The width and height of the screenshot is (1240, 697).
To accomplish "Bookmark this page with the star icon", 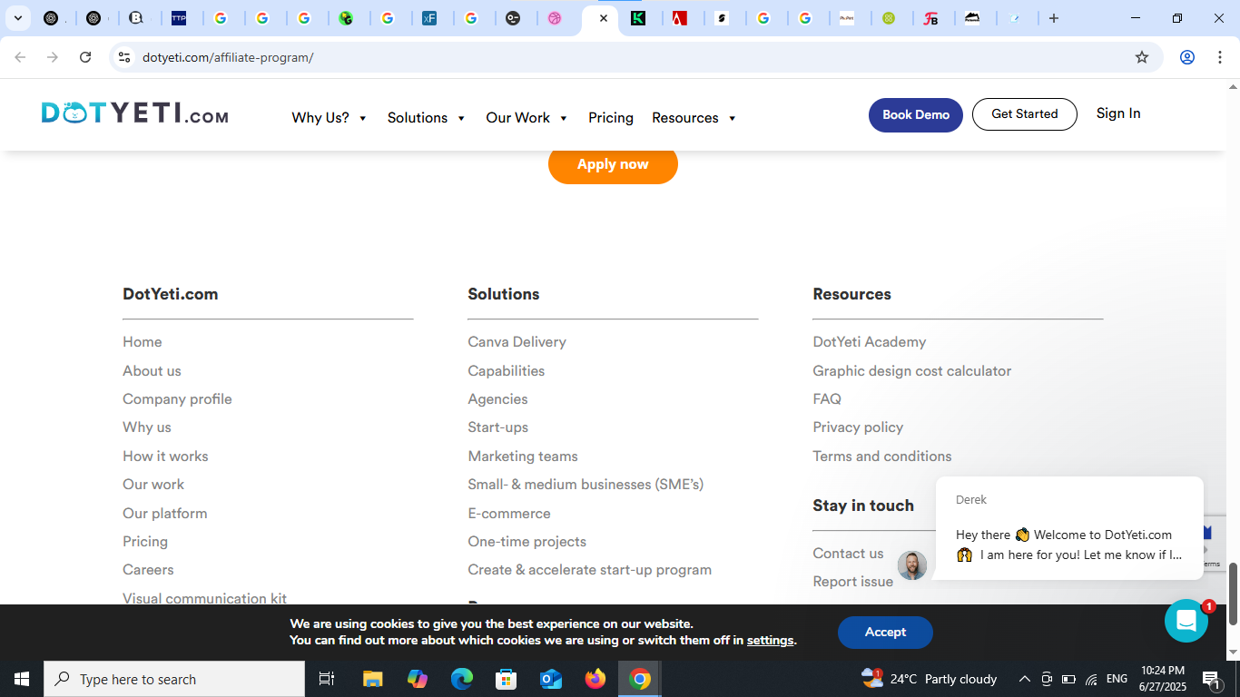I will [1142, 57].
